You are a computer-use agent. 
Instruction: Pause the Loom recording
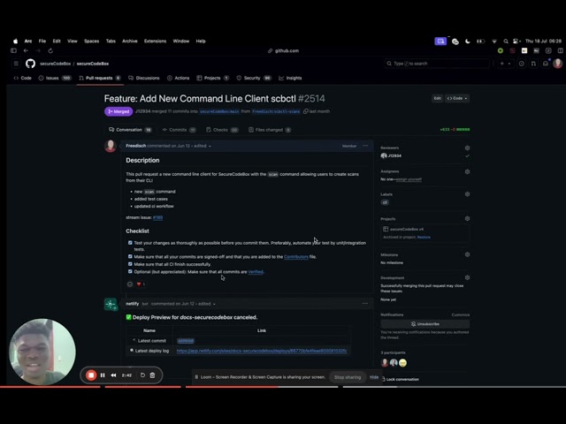[x=103, y=375]
